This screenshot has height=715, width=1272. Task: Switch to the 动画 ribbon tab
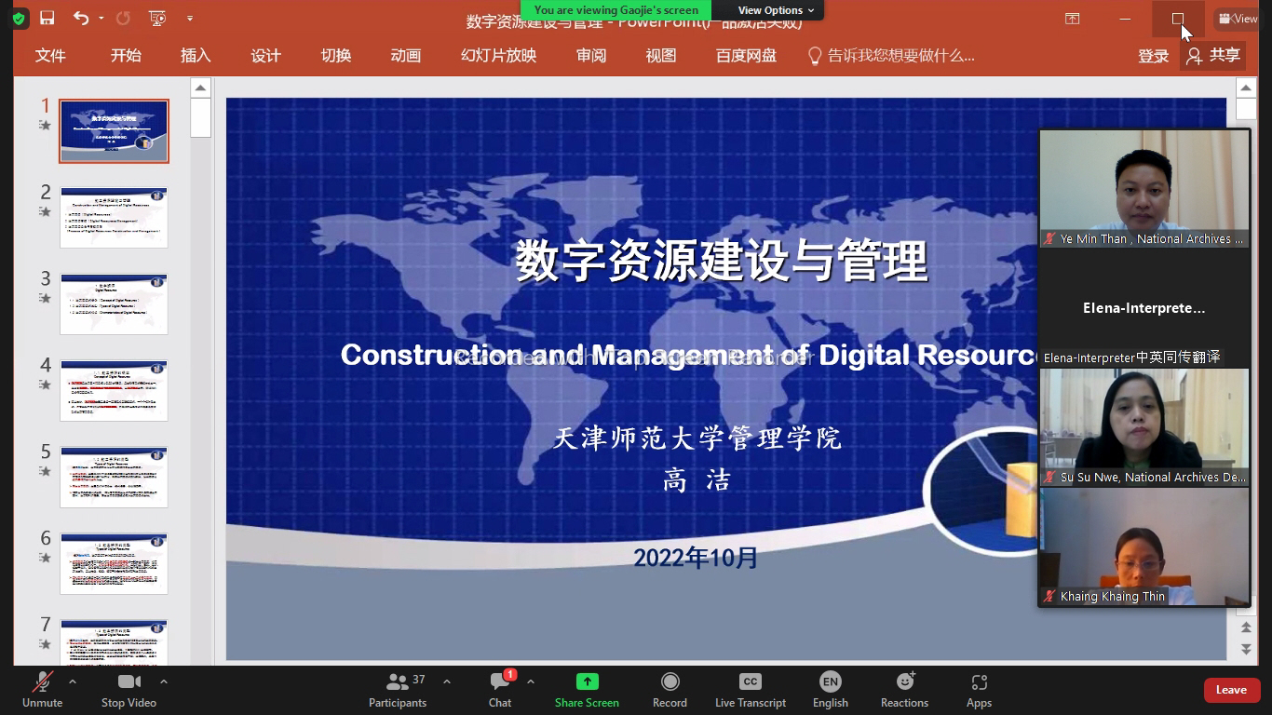[406, 56]
